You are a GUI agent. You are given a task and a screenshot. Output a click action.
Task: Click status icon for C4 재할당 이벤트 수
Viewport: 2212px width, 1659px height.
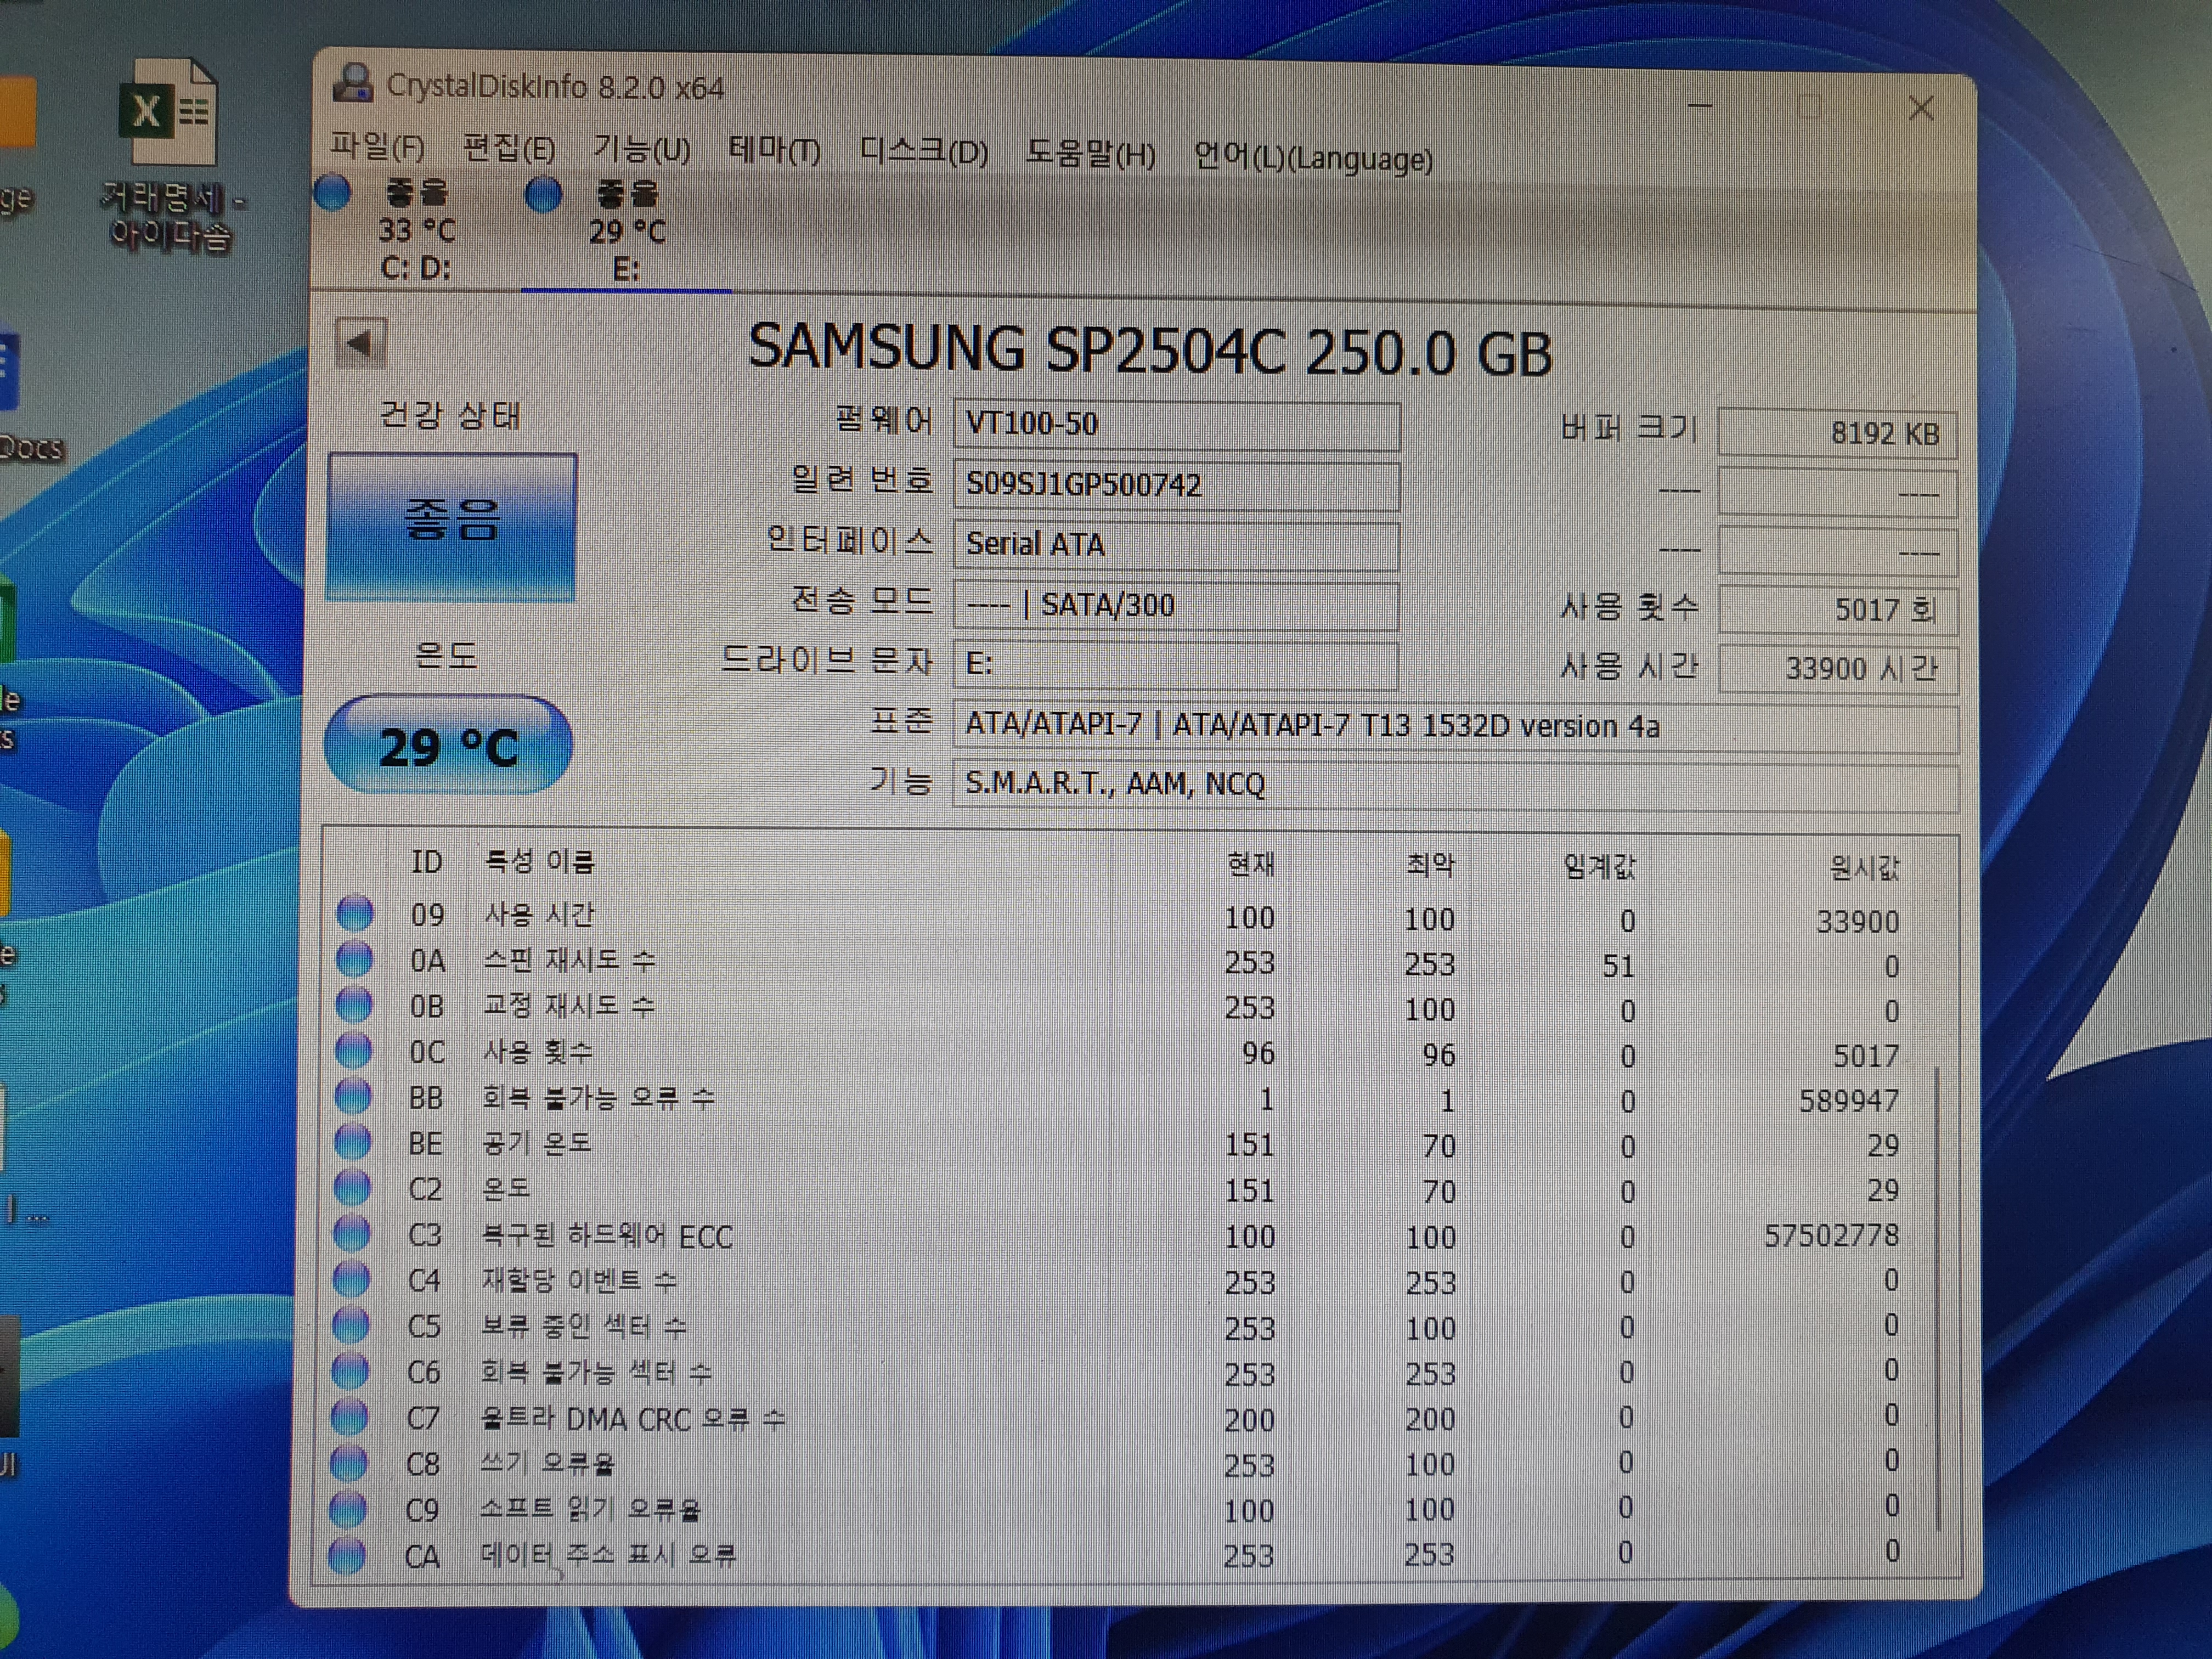[351, 1279]
